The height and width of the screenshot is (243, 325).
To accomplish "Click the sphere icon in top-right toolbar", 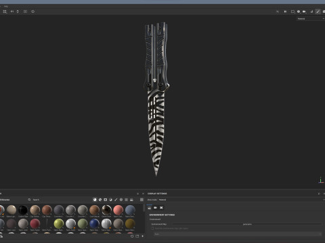I will [299, 11].
